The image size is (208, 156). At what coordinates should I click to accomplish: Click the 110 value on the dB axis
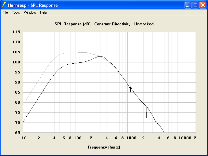[x=16, y=42]
